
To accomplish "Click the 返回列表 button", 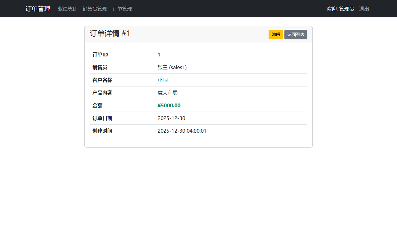I will coord(296,34).
